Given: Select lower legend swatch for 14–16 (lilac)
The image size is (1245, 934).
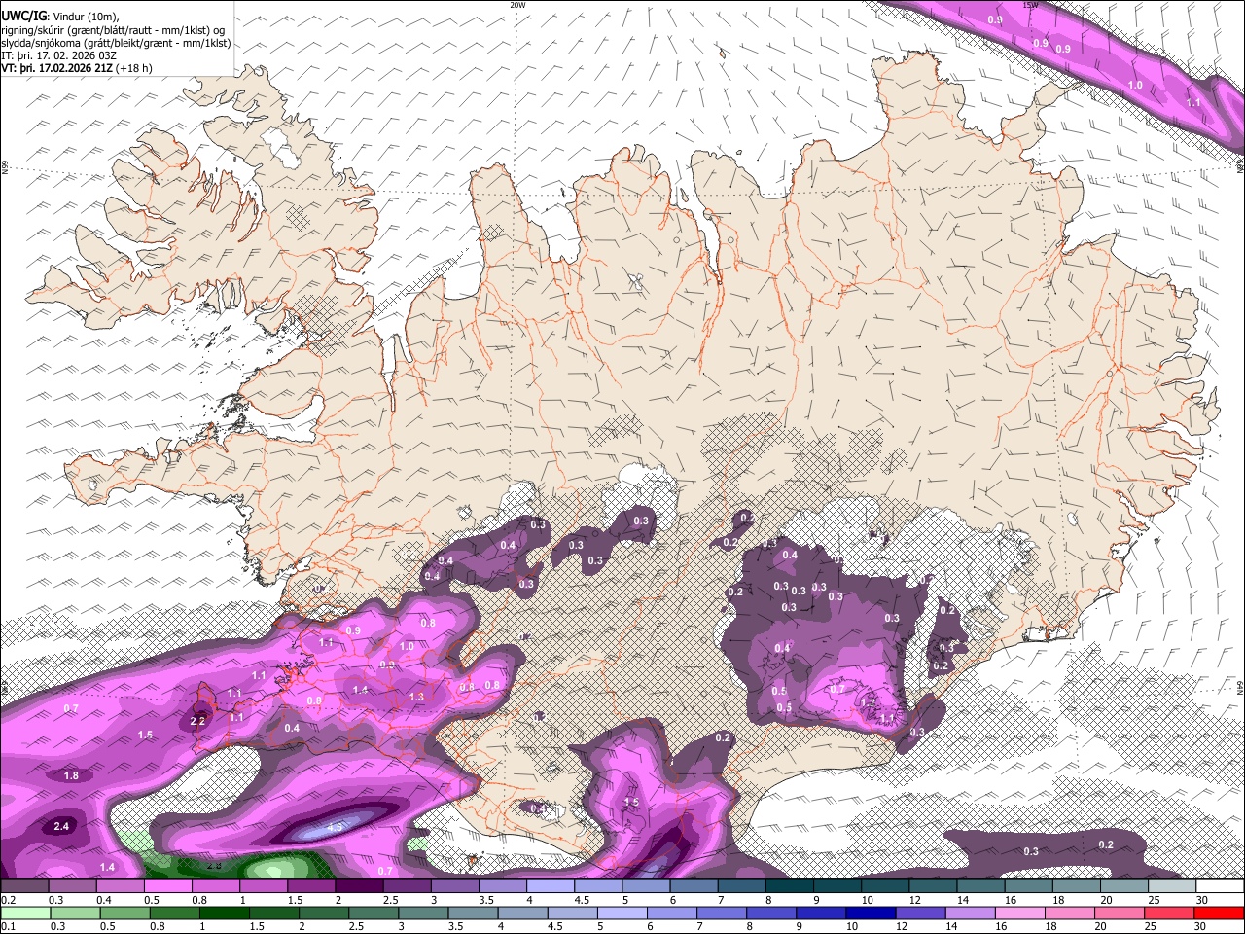Looking at the screenshot, I should pyautogui.click(x=970, y=913).
